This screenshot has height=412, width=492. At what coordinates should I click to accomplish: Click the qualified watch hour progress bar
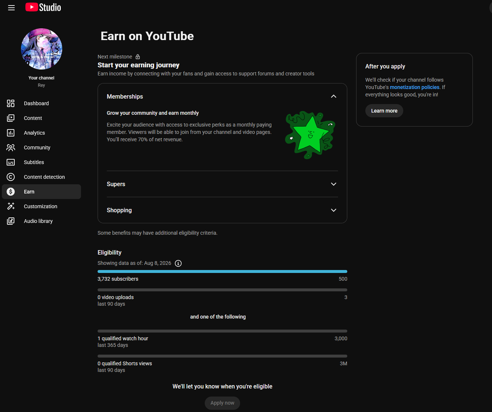pyautogui.click(x=222, y=331)
